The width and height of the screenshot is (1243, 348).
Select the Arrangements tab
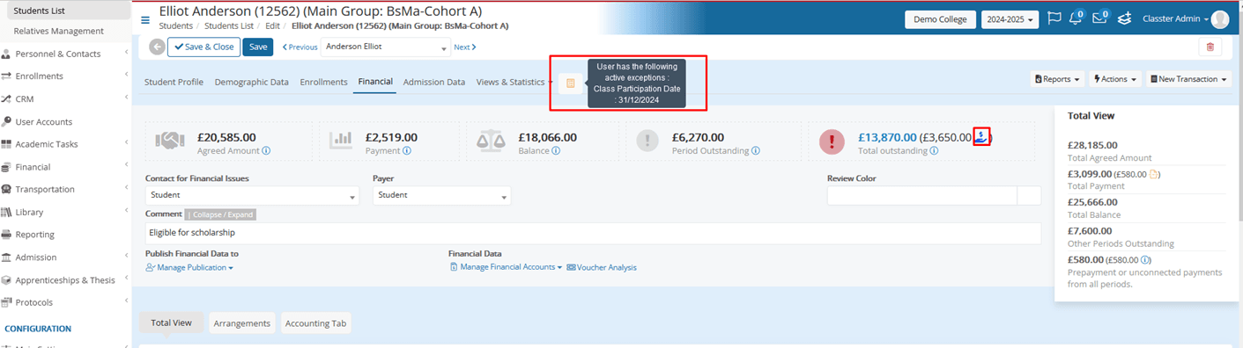pyautogui.click(x=242, y=323)
